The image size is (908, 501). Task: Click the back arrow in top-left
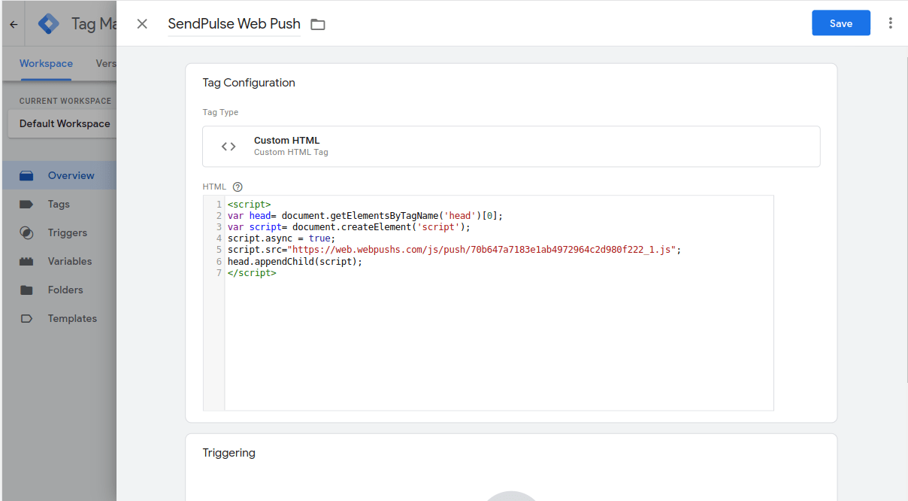[x=14, y=24]
